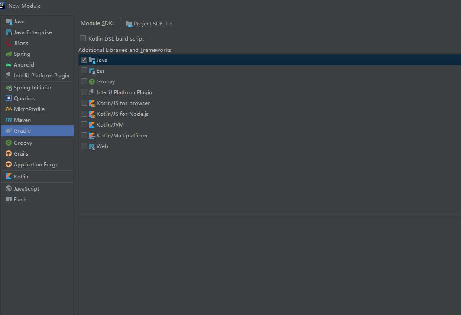Check the Kotlin/Multiplatform checkbox
461x315 pixels.
(84, 135)
